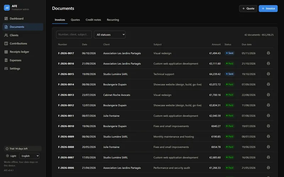Viewport: 284px width, 177px height.
Task: Focus the Number, client, subject search field
Action: tap(74, 34)
